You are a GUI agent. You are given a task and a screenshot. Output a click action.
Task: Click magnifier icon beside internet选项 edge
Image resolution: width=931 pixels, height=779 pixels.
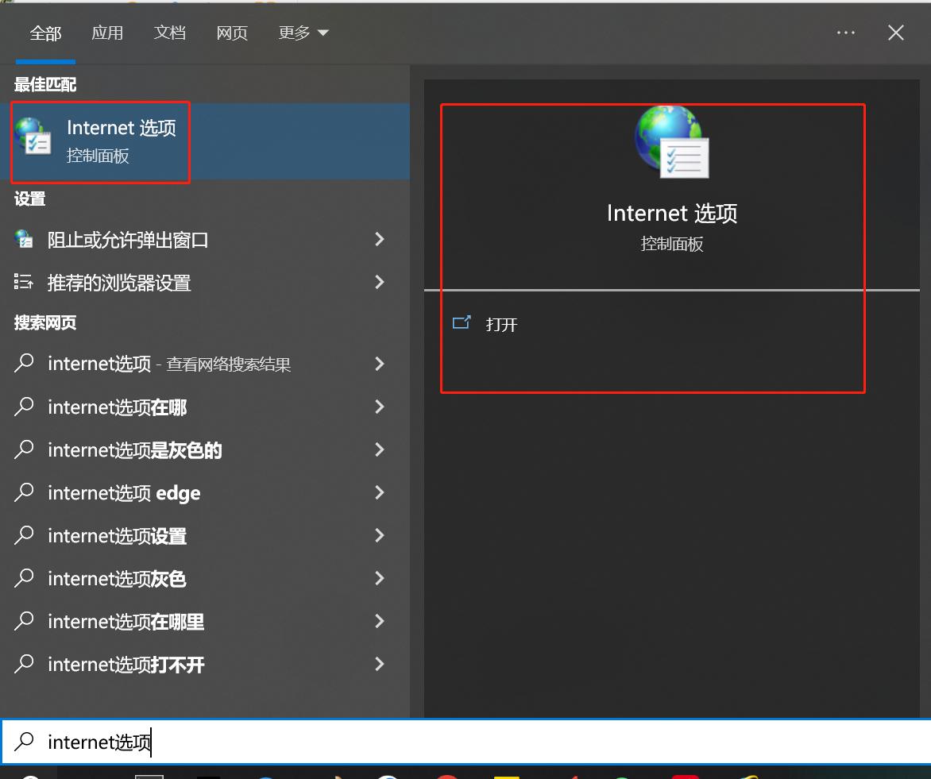click(26, 492)
